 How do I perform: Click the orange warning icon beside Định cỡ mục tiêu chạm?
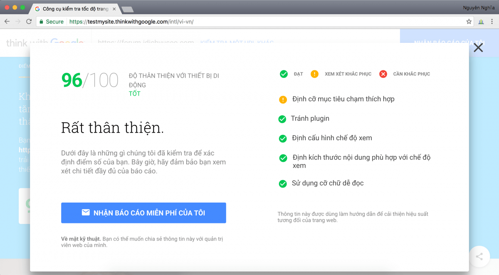283,99
